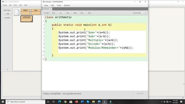Image resolution: width=185 pixels, height=104 pixels.
Task: Open Project menu in BlueJ main window
Action: pos(5,5)
